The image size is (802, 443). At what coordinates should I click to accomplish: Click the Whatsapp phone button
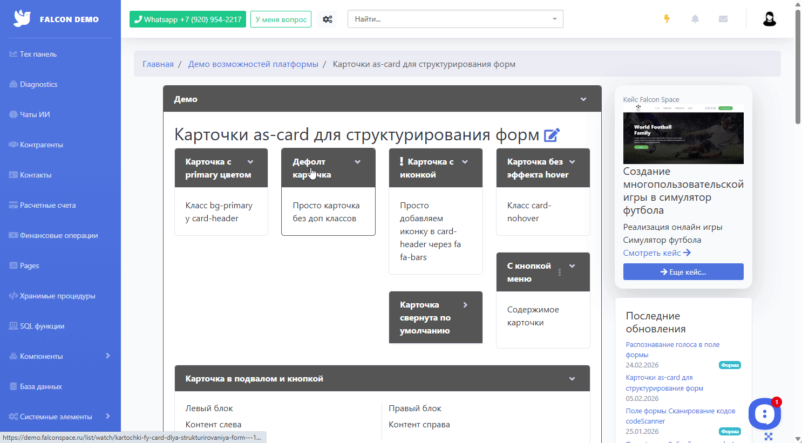point(188,19)
